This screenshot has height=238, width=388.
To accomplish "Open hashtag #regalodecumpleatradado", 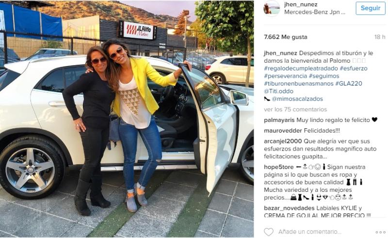I will (301, 68).
